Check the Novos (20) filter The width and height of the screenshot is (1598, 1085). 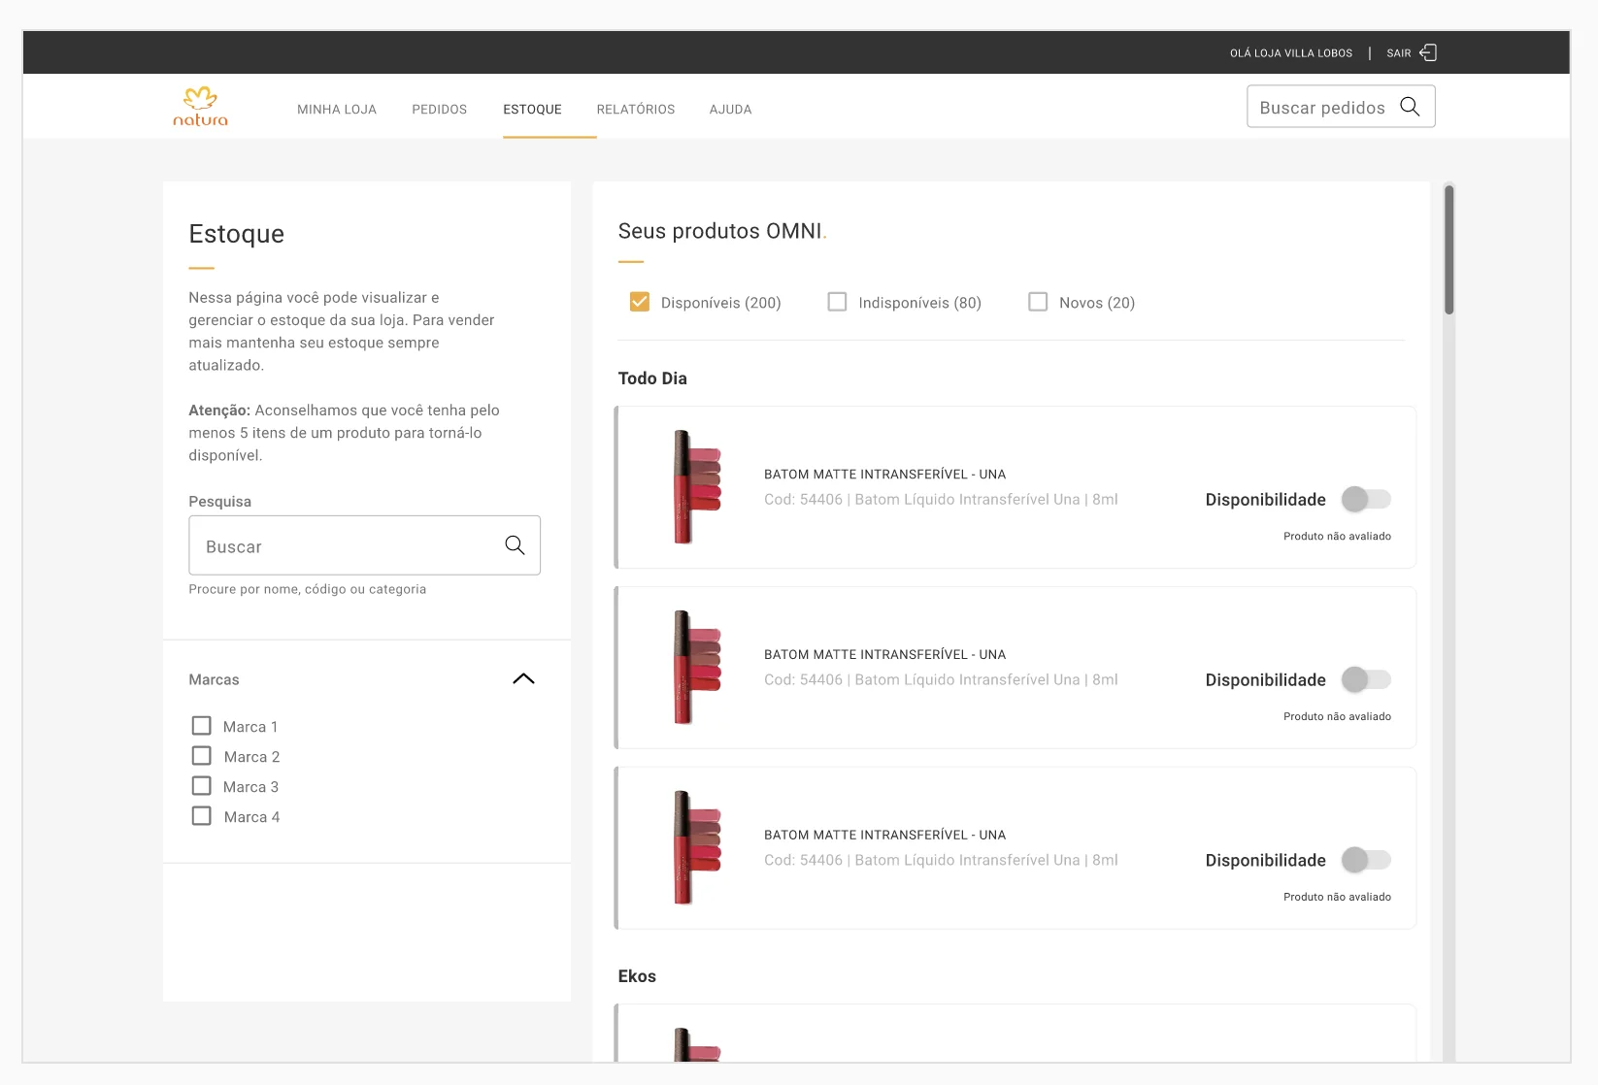(1038, 302)
